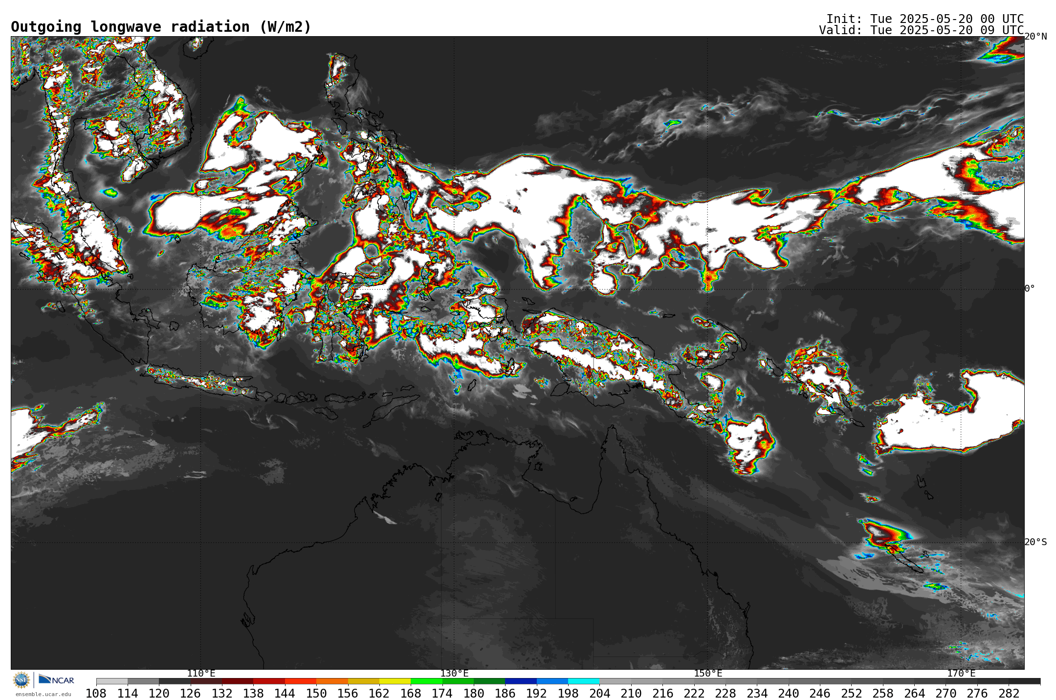This screenshot has height=700, width=1056.
Task: Select the Init time text line
Action: coord(924,19)
